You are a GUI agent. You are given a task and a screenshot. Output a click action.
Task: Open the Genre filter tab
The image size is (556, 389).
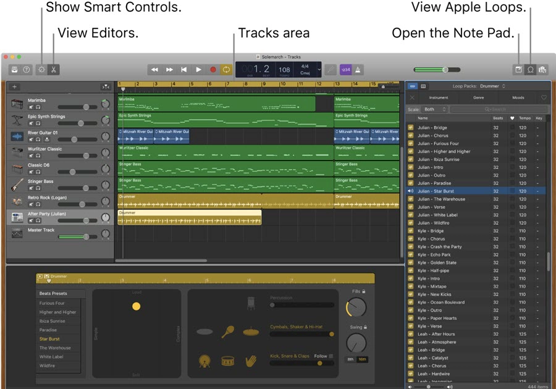pyautogui.click(x=478, y=98)
